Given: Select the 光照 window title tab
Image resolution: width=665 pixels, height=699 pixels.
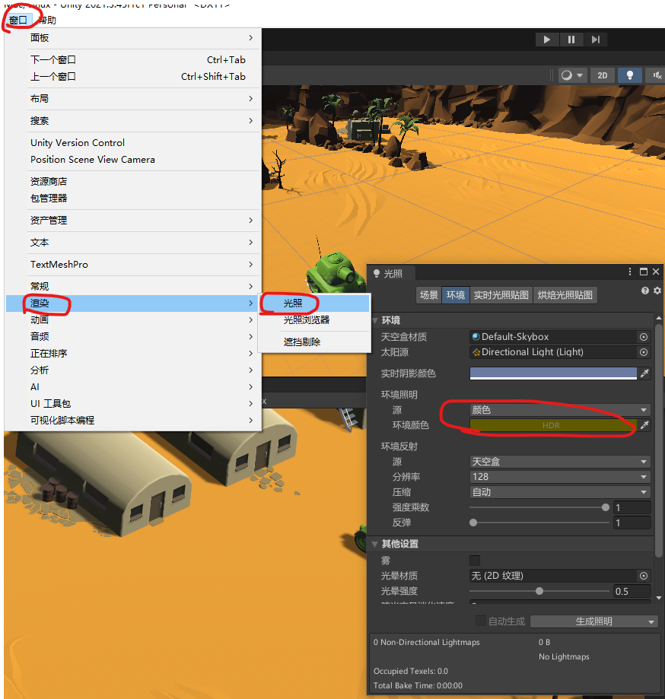Looking at the screenshot, I should (392, 273).
